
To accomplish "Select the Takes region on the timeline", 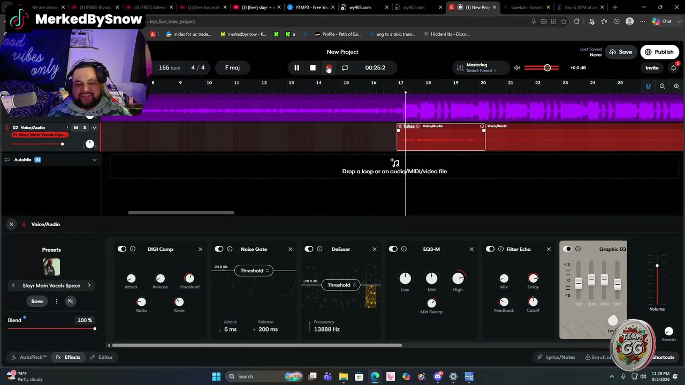I will [441, 137].
